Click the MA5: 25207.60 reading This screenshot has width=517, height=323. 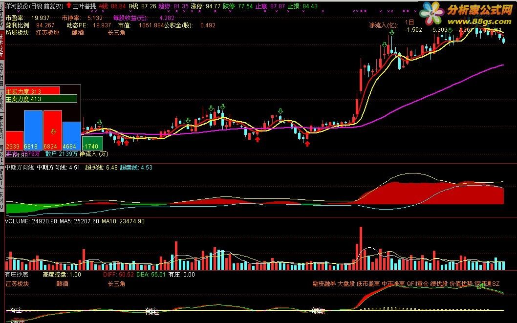tap(79, 221)
